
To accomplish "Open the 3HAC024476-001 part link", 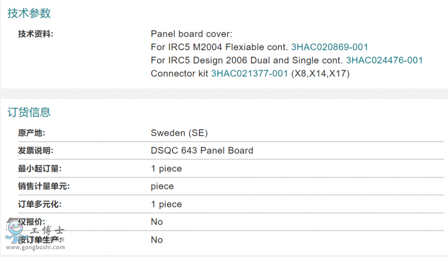I will [x=384, y=60].
